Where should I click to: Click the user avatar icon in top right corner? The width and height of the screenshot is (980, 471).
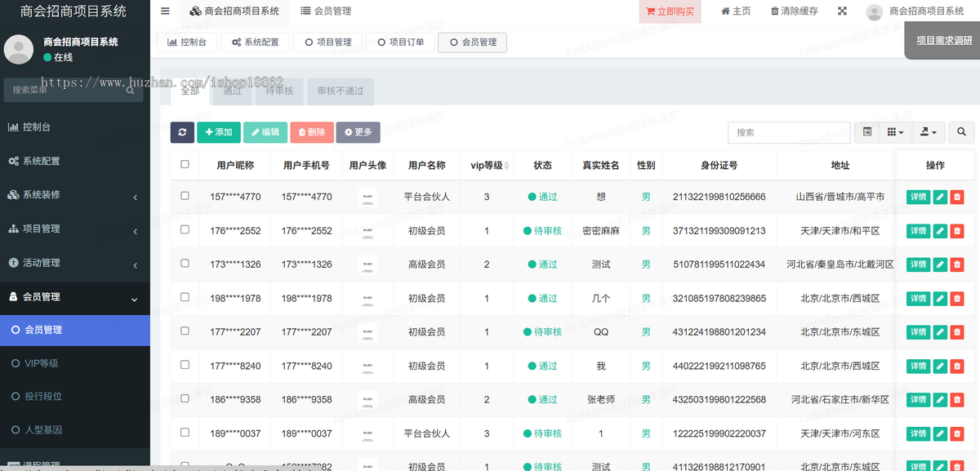[x=873, y=11]
